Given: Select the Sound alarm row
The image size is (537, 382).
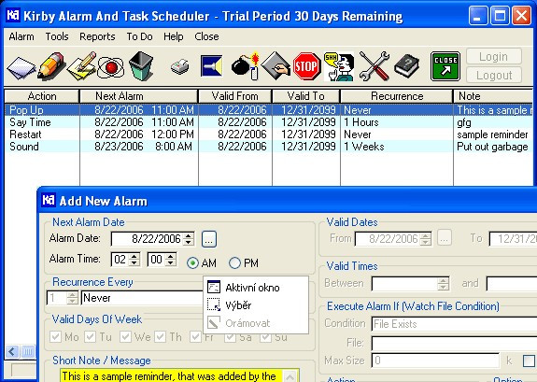Looking at the screenshot, I should [269, 147].
